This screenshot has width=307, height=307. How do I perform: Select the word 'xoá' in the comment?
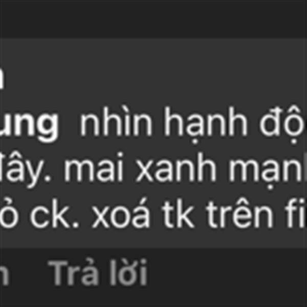tap(121, 213)
